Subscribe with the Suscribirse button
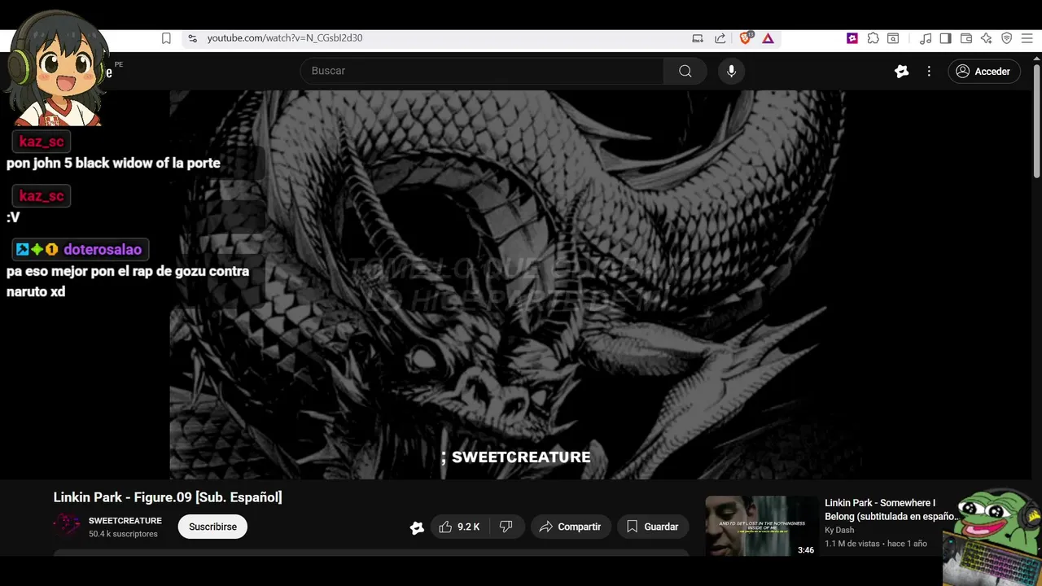This screenshot has width=1042, height=586. point(212,527)
